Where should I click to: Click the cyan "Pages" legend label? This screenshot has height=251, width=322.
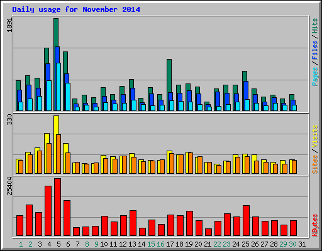pyautogui.click(x=315, y=77)
